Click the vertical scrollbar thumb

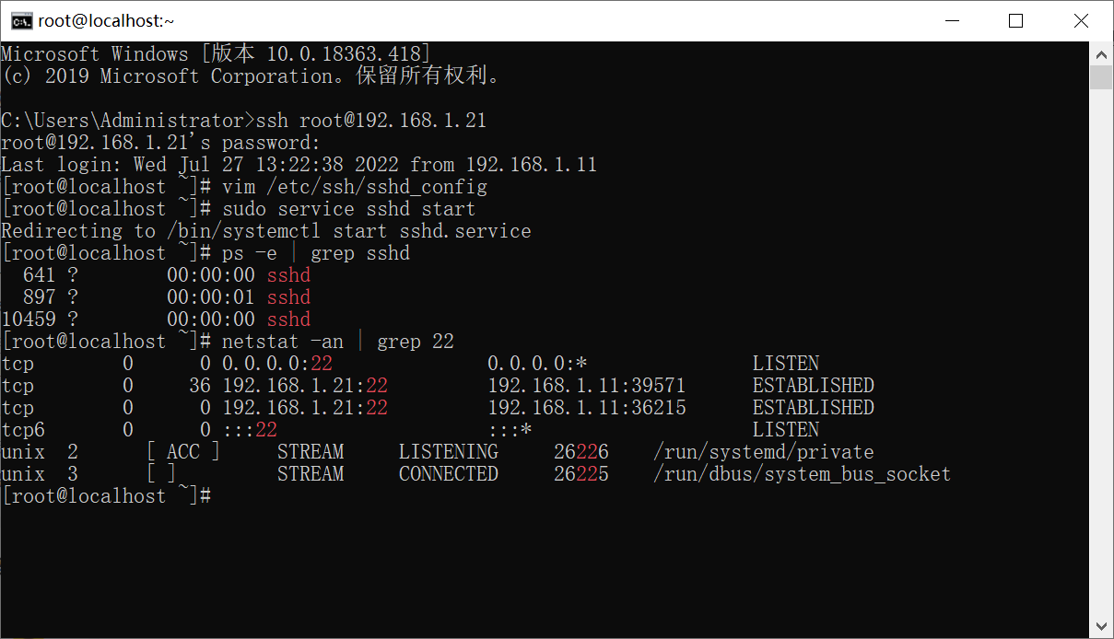[x=1101, y=76]
